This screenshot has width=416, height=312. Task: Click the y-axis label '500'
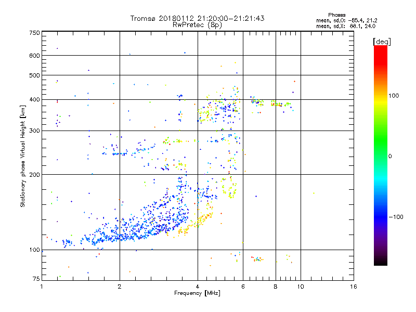coord(34,75)
